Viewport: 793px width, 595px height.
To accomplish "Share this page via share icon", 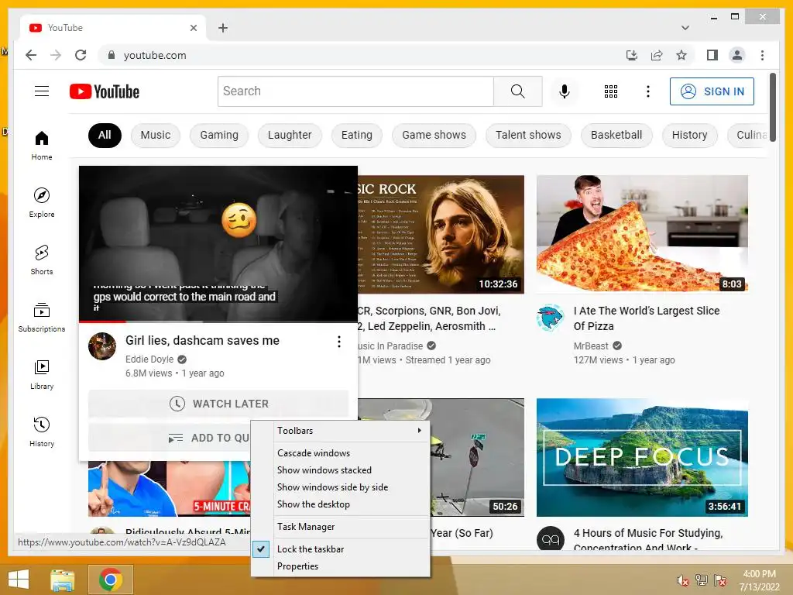I will (657, 55).
